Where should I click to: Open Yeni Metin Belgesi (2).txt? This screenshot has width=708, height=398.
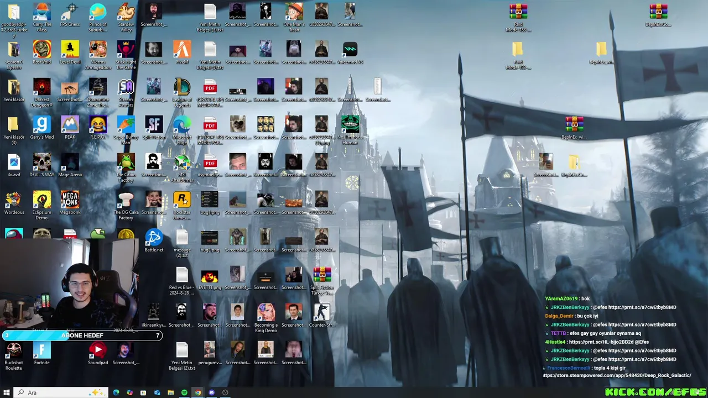(182, 355)
